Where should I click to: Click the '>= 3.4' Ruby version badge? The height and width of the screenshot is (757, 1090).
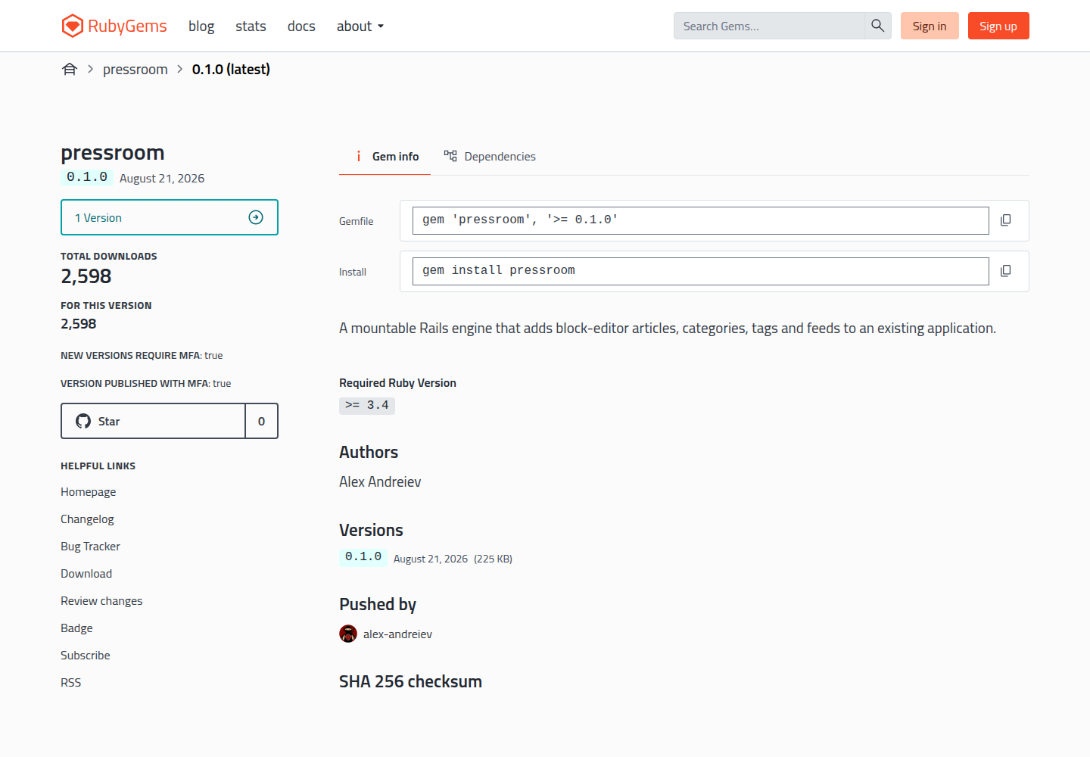(367, 406)
